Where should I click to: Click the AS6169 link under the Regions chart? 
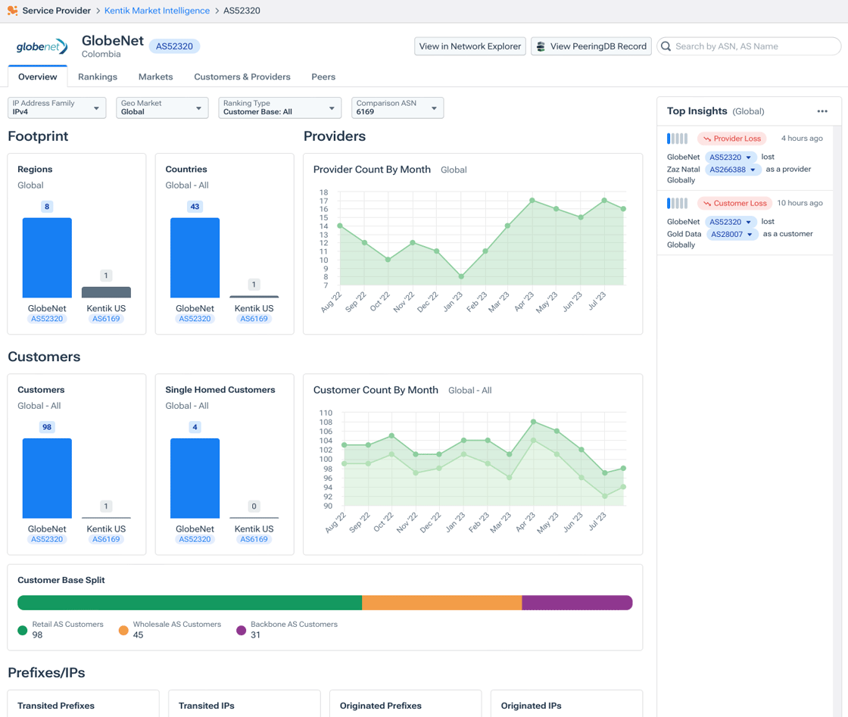click(106, 319)
